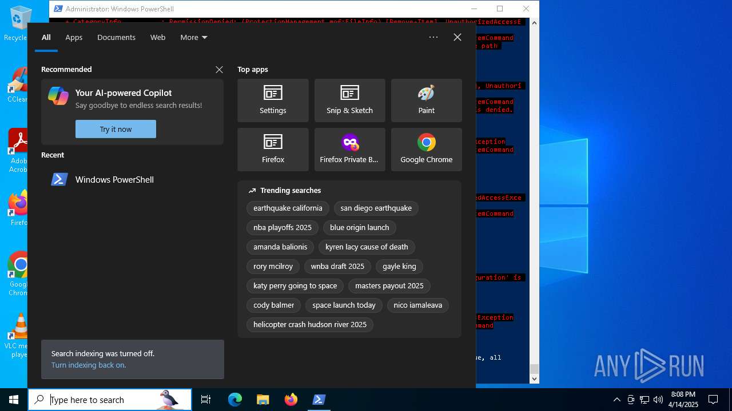Screen dimensions: 732x411
Task: Click the volume speaker tray icon
Action: pos(658,400)
